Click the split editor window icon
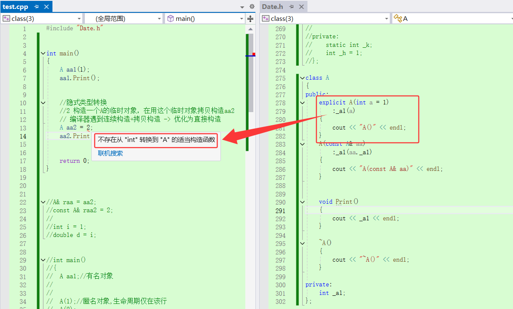 point(250,19)
